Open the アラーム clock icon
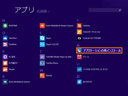 click(x=79, y=57)
